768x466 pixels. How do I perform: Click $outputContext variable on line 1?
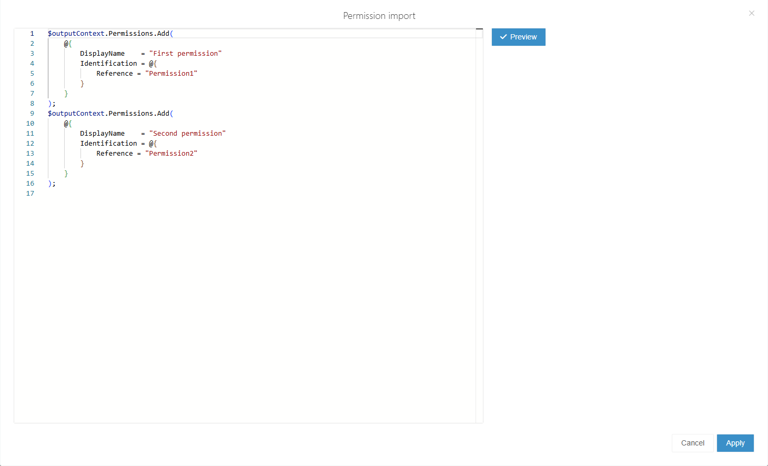(x=76, y=34)
